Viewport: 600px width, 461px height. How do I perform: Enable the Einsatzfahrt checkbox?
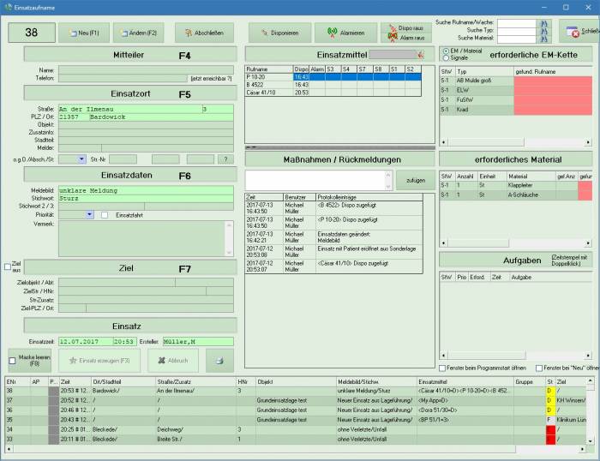[105, 214]
